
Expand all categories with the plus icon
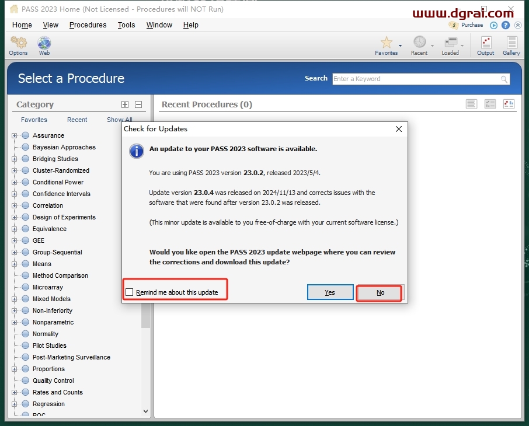click(x=125, y=104)
